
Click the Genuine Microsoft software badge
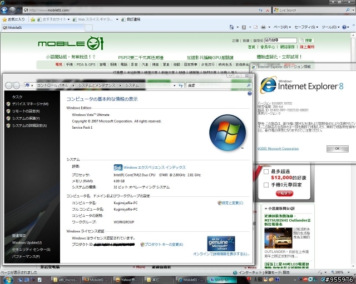220,242
